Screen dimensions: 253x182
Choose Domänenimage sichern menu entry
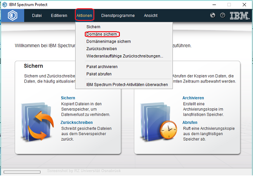[108, 41]
